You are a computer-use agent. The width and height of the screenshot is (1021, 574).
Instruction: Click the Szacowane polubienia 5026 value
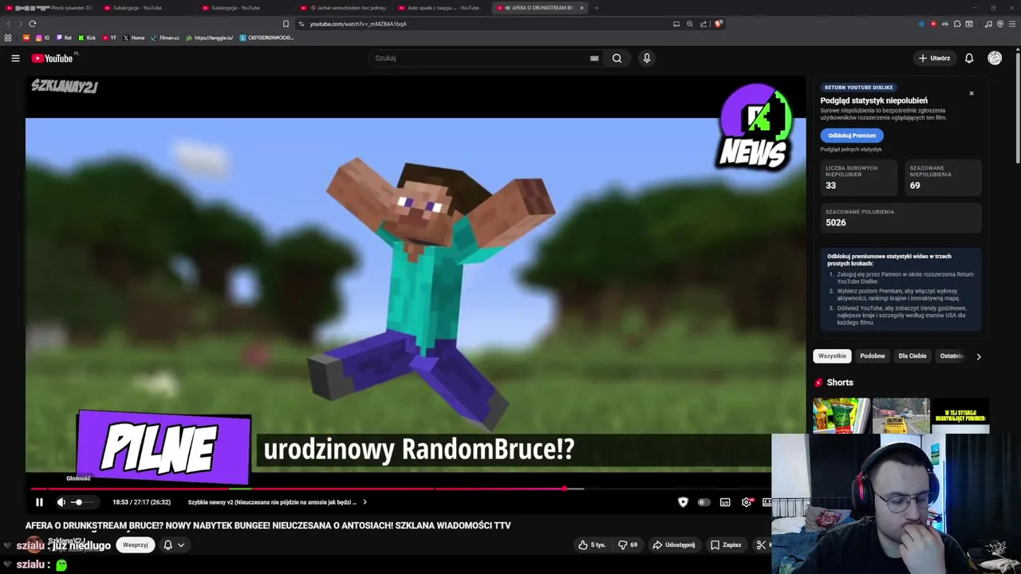[835, 222]
